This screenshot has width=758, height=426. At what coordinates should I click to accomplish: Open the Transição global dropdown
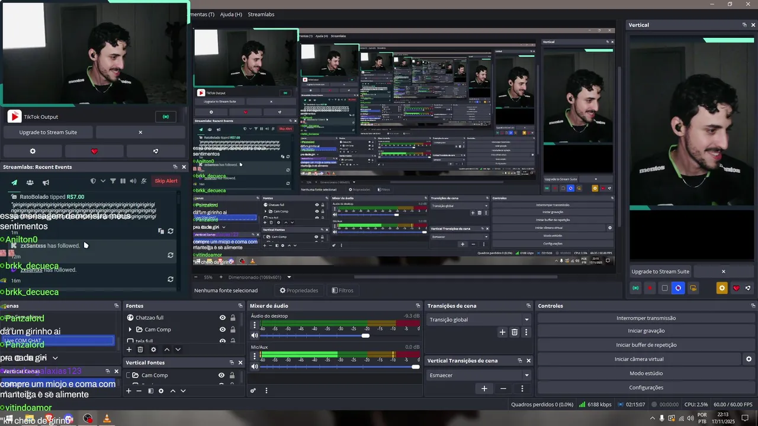click(479, 319)
